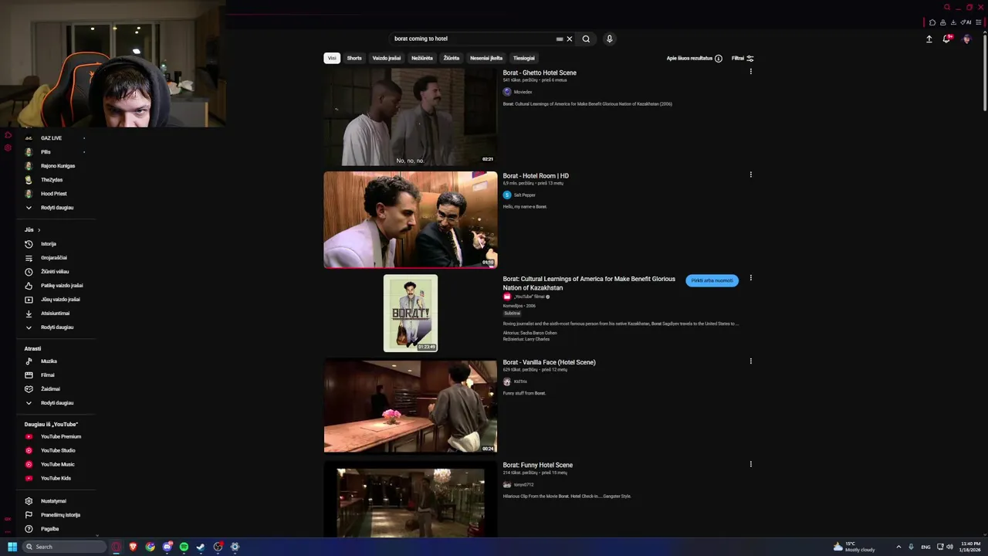Open options menu for Borat Cultural Learnings movie

click(x=750, y=278)
